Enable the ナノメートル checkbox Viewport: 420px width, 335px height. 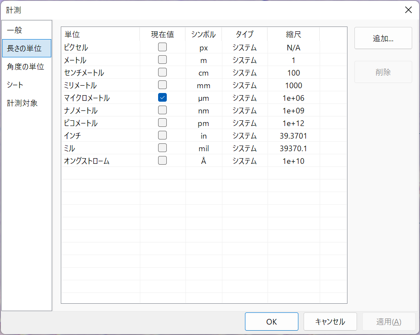162,110
